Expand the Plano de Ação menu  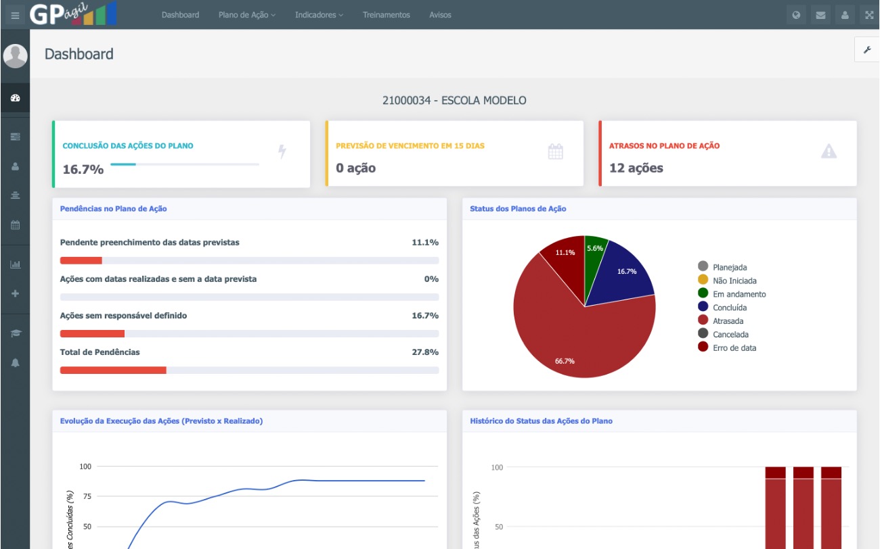[247, 15]
